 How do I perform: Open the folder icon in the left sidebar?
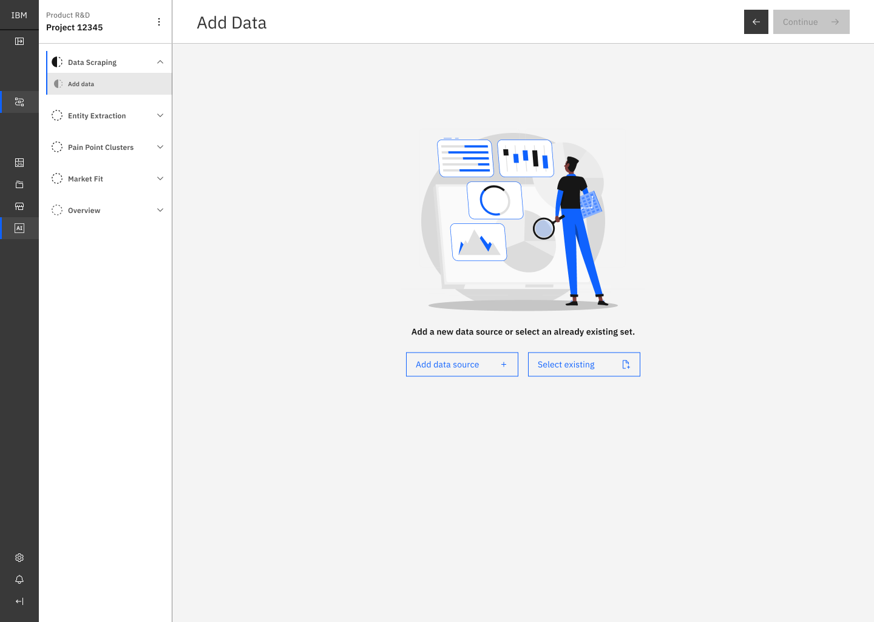(x=19, y=184)
